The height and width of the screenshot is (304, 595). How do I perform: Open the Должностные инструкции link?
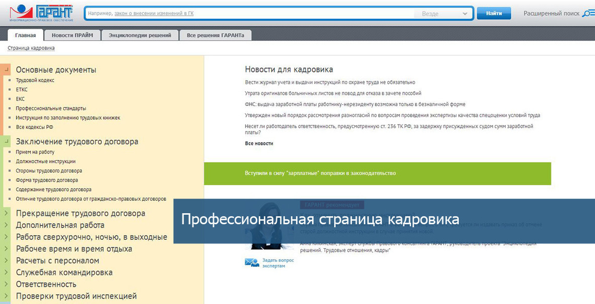[45, 162]
